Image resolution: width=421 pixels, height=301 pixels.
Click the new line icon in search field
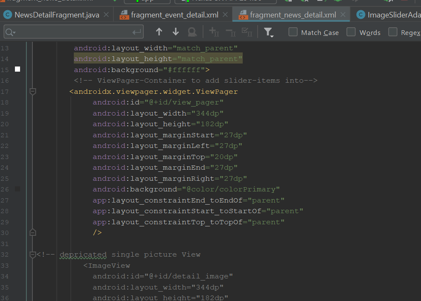137,32
